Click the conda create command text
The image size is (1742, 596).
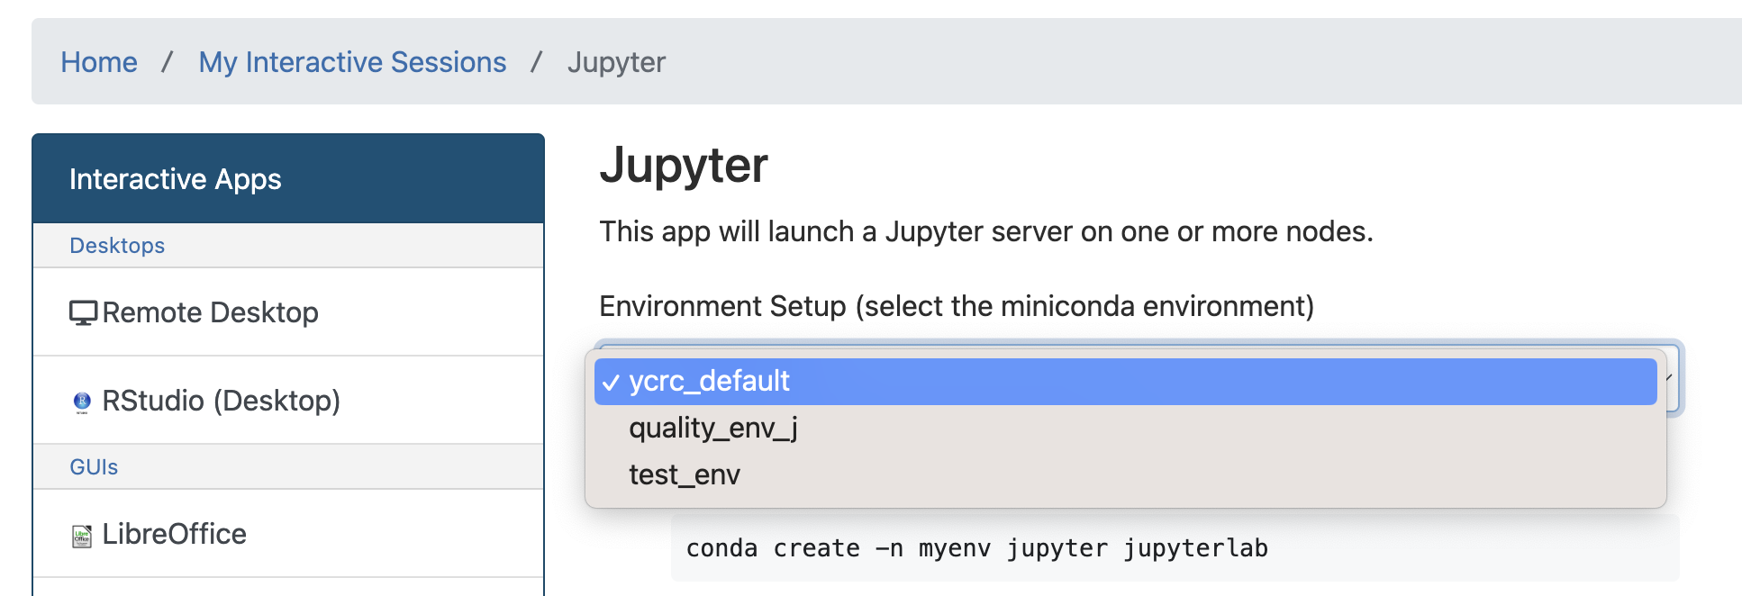976,548
